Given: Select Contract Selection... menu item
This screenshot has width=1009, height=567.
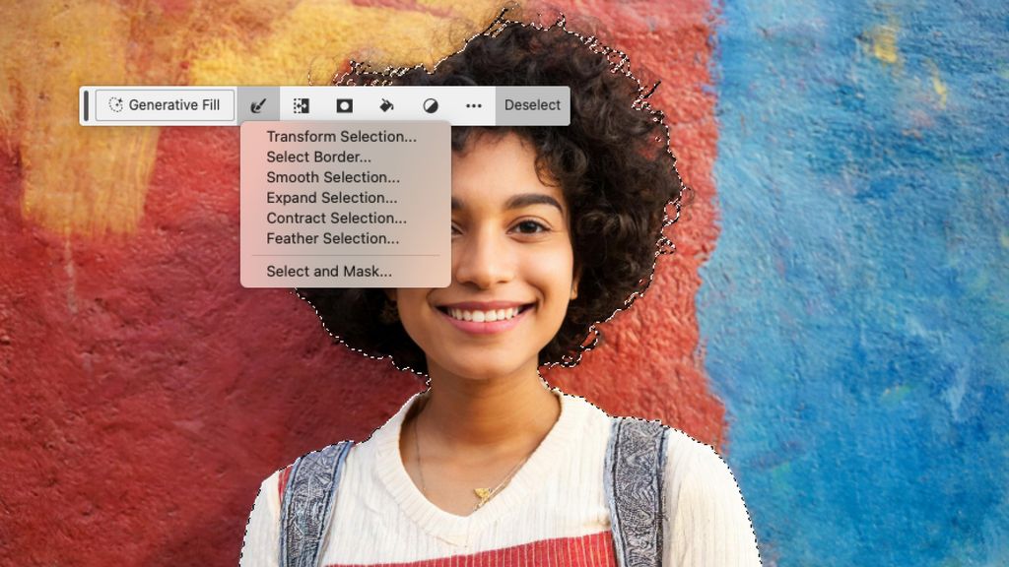Looking at the screenshot, I should coord(336,218).
